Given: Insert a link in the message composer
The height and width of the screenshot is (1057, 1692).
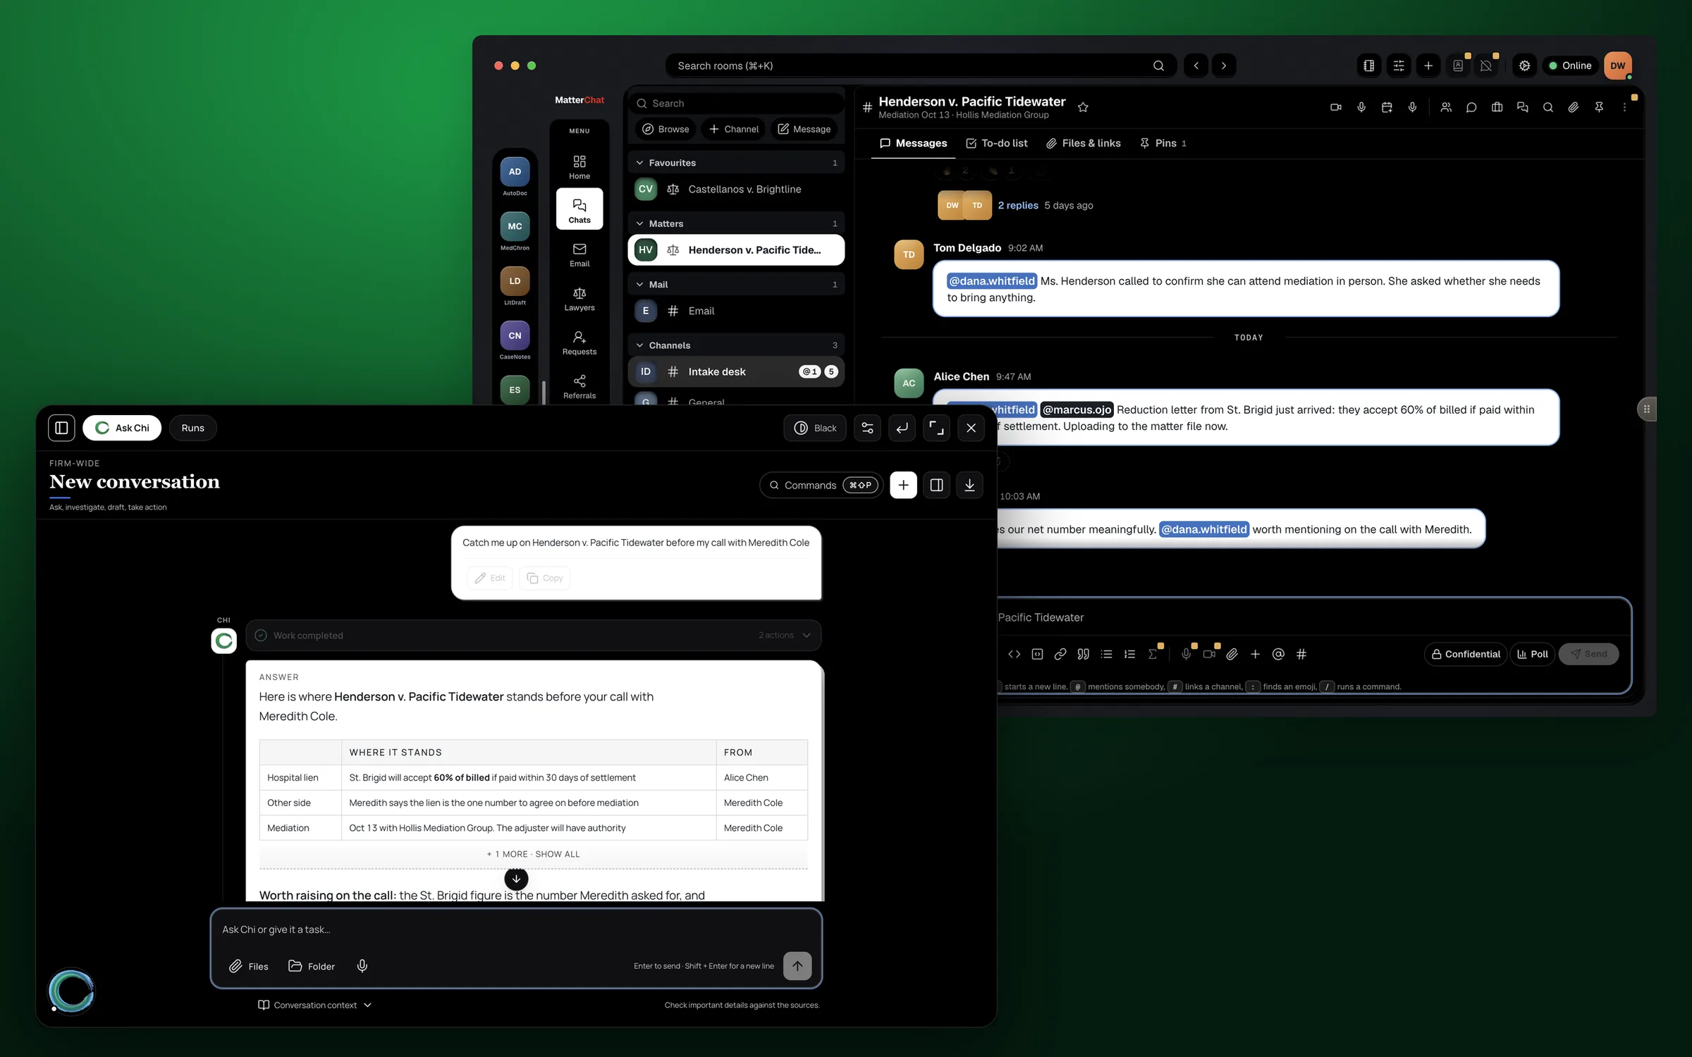Looking at the screenshot, I should pos(1060,654).
